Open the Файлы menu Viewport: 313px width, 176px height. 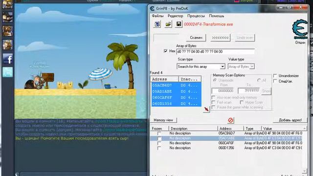click(x=157, y=16)
